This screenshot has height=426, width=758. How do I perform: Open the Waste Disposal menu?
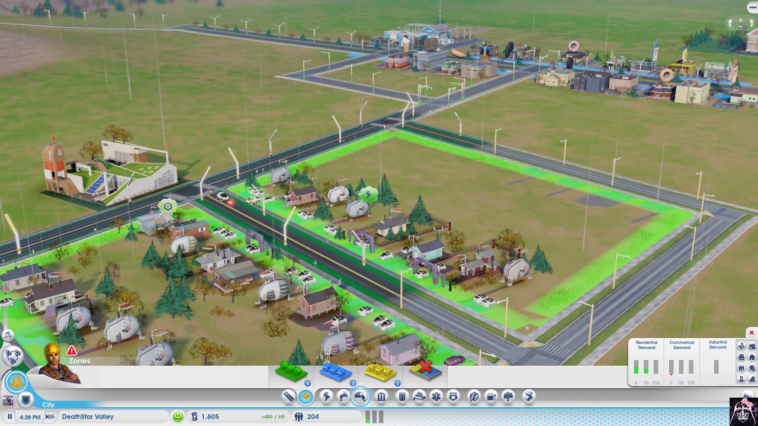coord(402,396)
